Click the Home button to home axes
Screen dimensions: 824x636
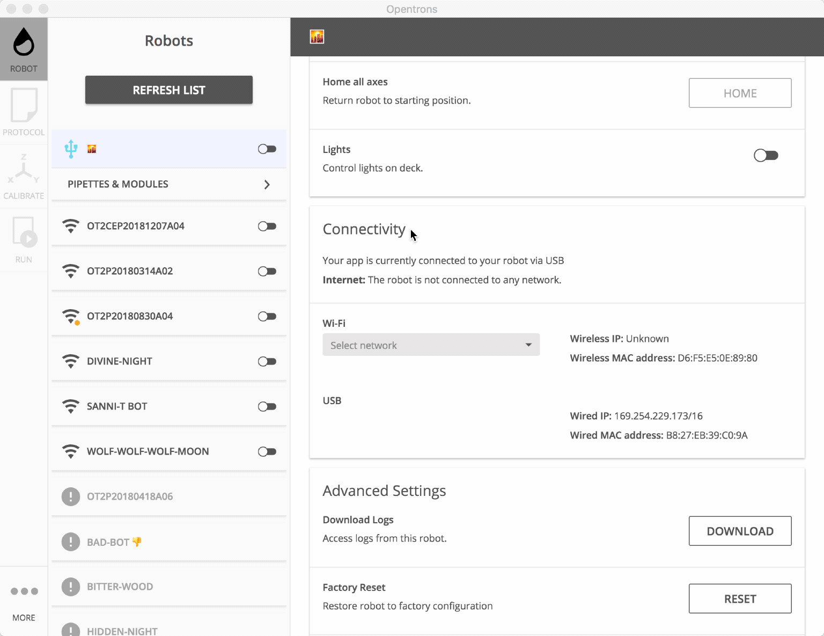tap(740, 93)
